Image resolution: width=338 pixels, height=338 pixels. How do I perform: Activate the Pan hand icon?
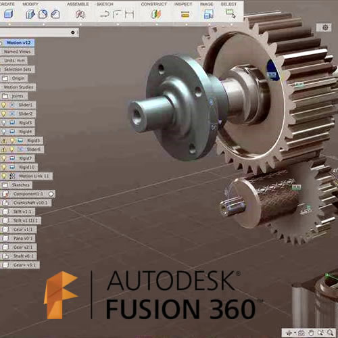click(x=311, y=332)
